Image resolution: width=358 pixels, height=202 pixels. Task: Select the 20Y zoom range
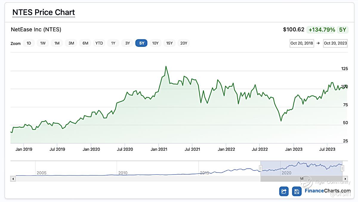[x=184, y=43]
